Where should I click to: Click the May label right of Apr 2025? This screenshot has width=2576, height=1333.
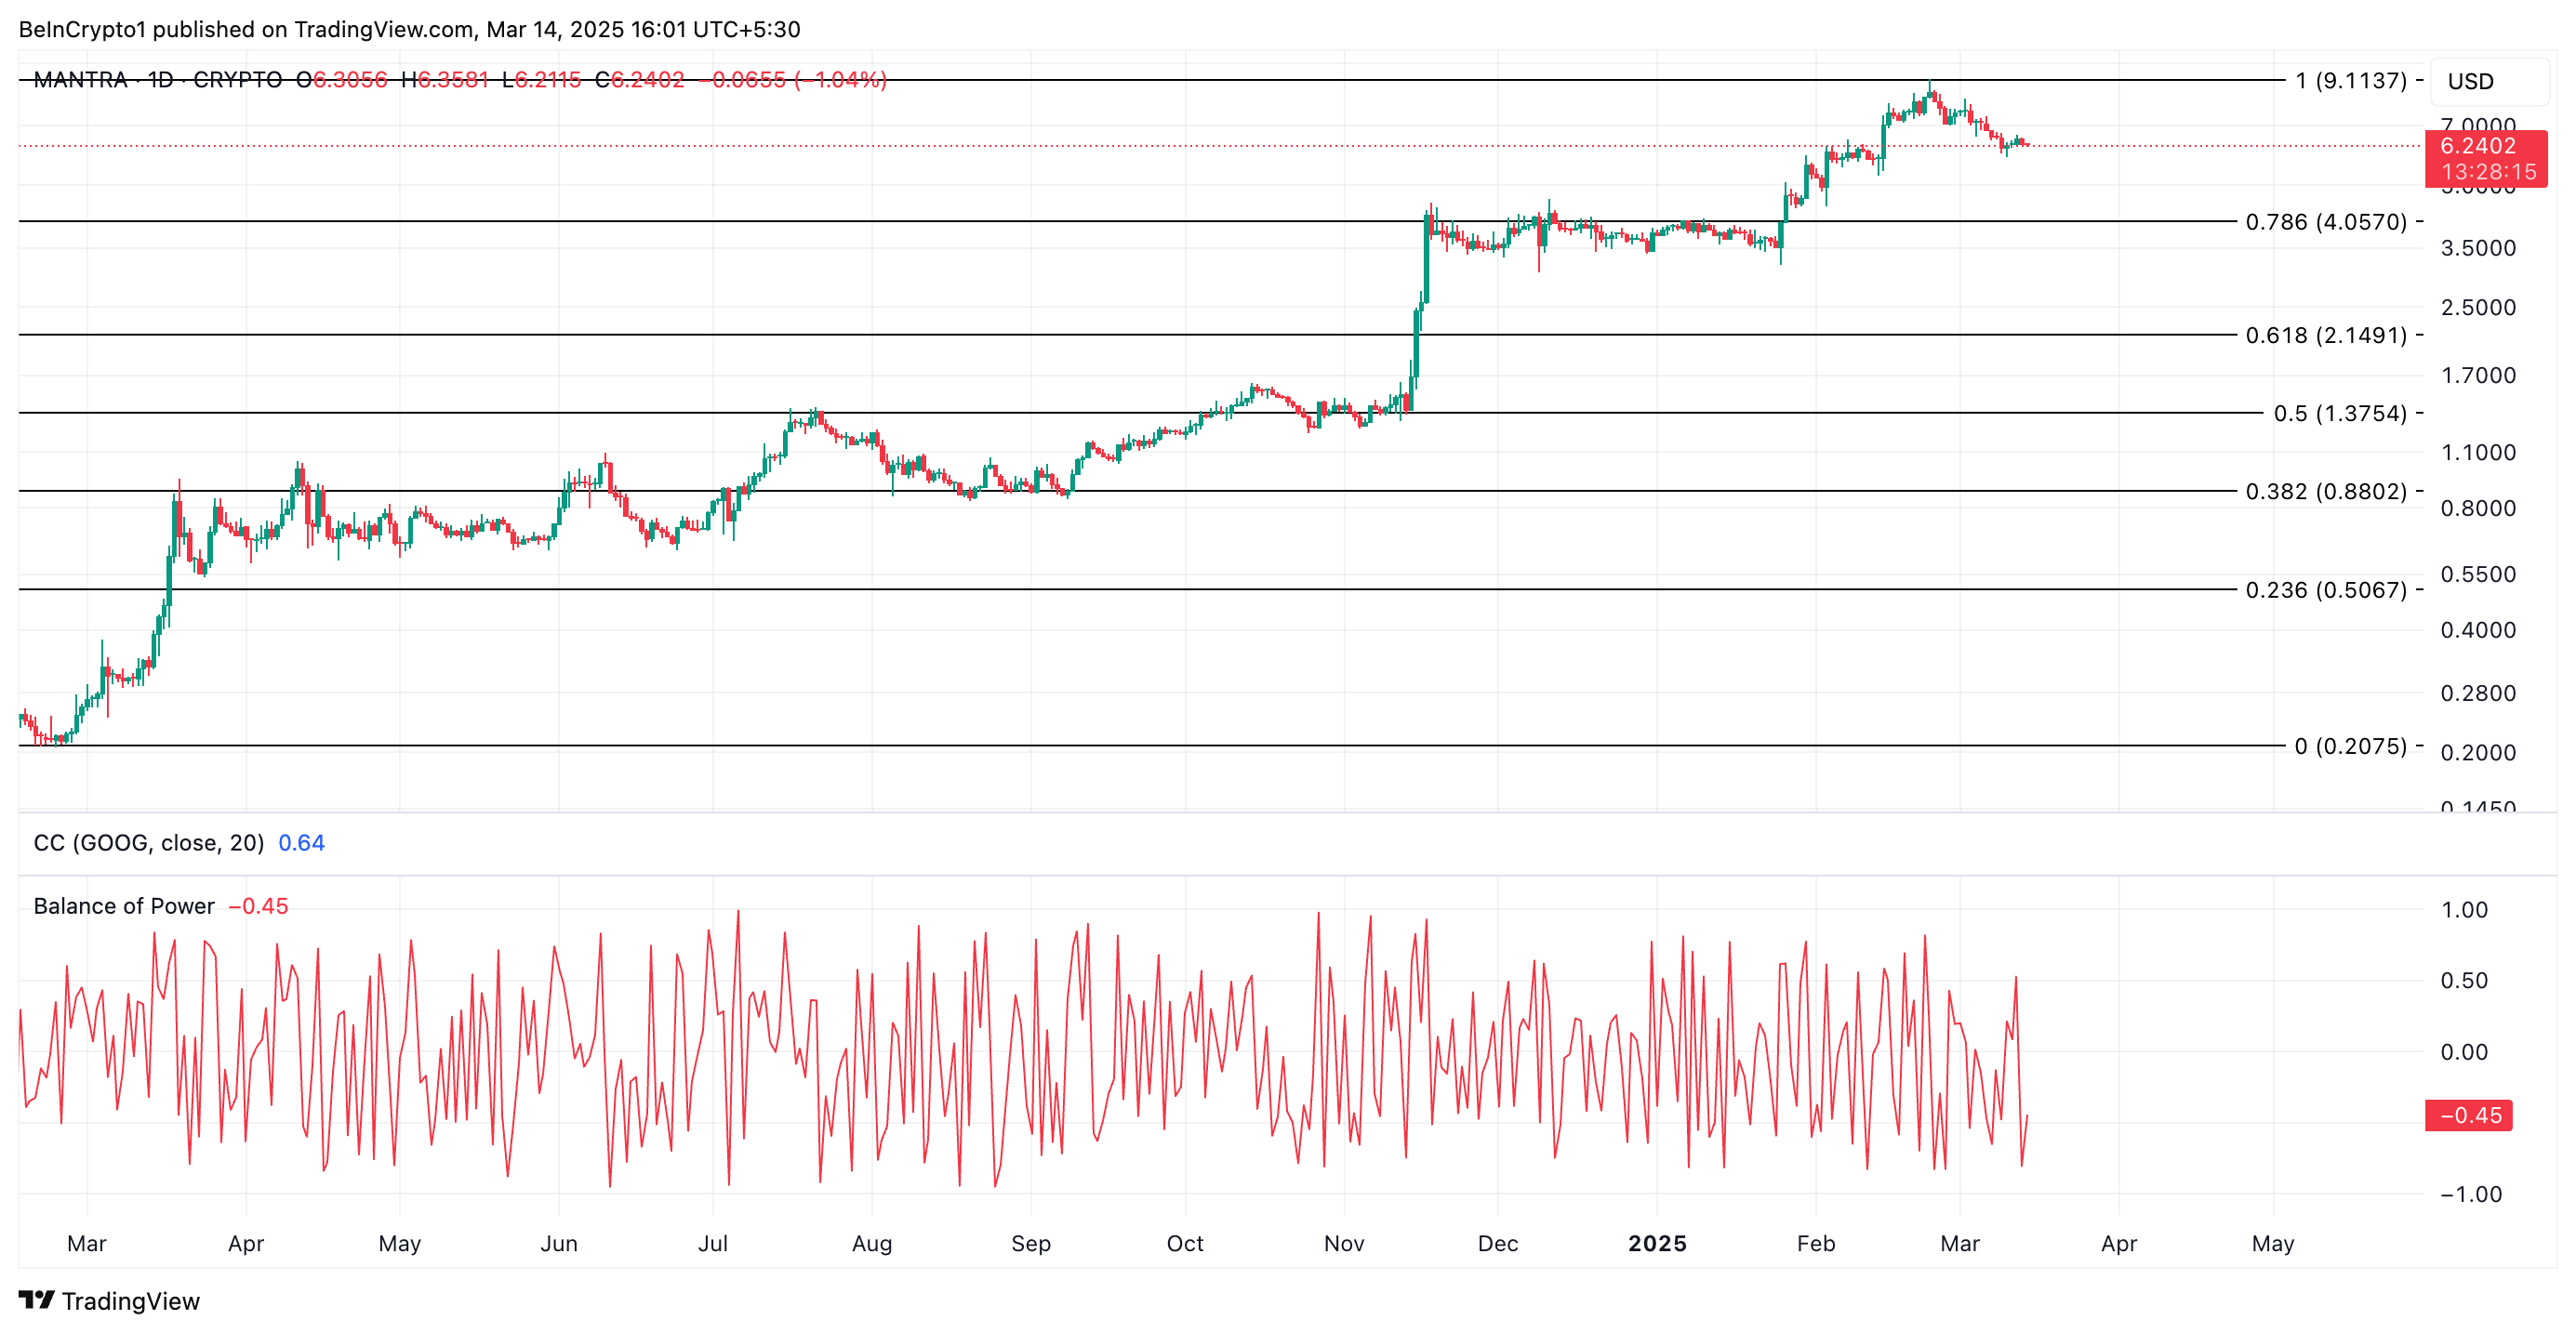point(2273,1243)
